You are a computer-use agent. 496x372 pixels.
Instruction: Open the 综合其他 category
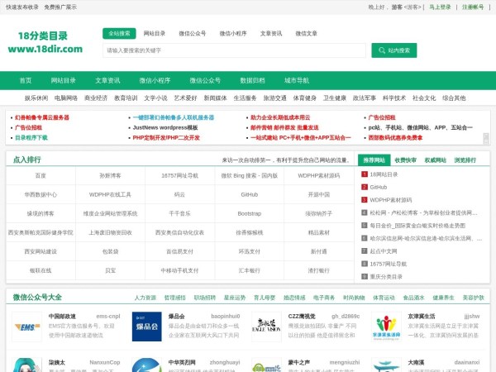click(454, 98)
